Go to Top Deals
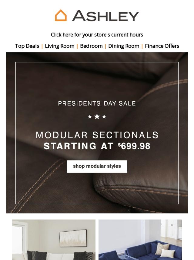The height and width of the screenshot is (260, 194). [27, 46]
